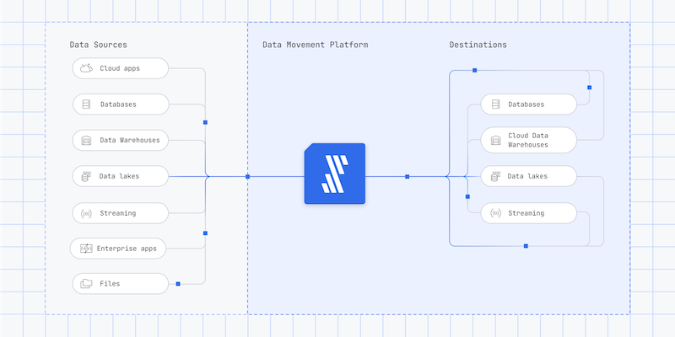Click the blue platform logo in center
This screenshot has height=337, width=675.
(x=334, y=174)
